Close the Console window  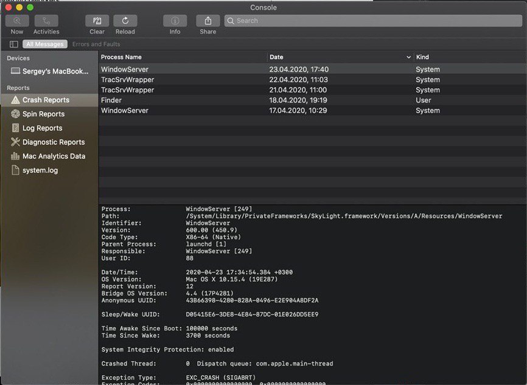9,7
